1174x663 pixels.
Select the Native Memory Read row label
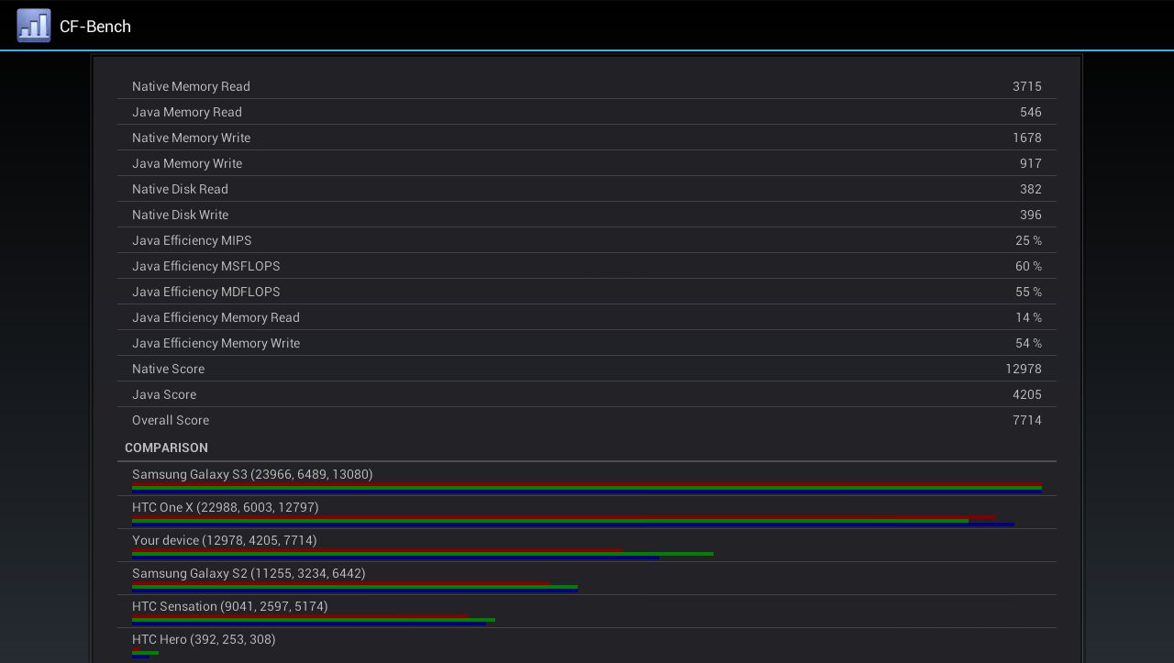191,86
